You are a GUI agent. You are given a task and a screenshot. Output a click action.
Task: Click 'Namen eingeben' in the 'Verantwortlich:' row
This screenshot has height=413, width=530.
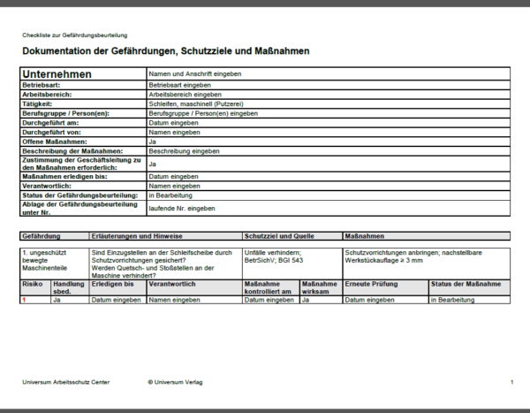click(x=174, y=186)
